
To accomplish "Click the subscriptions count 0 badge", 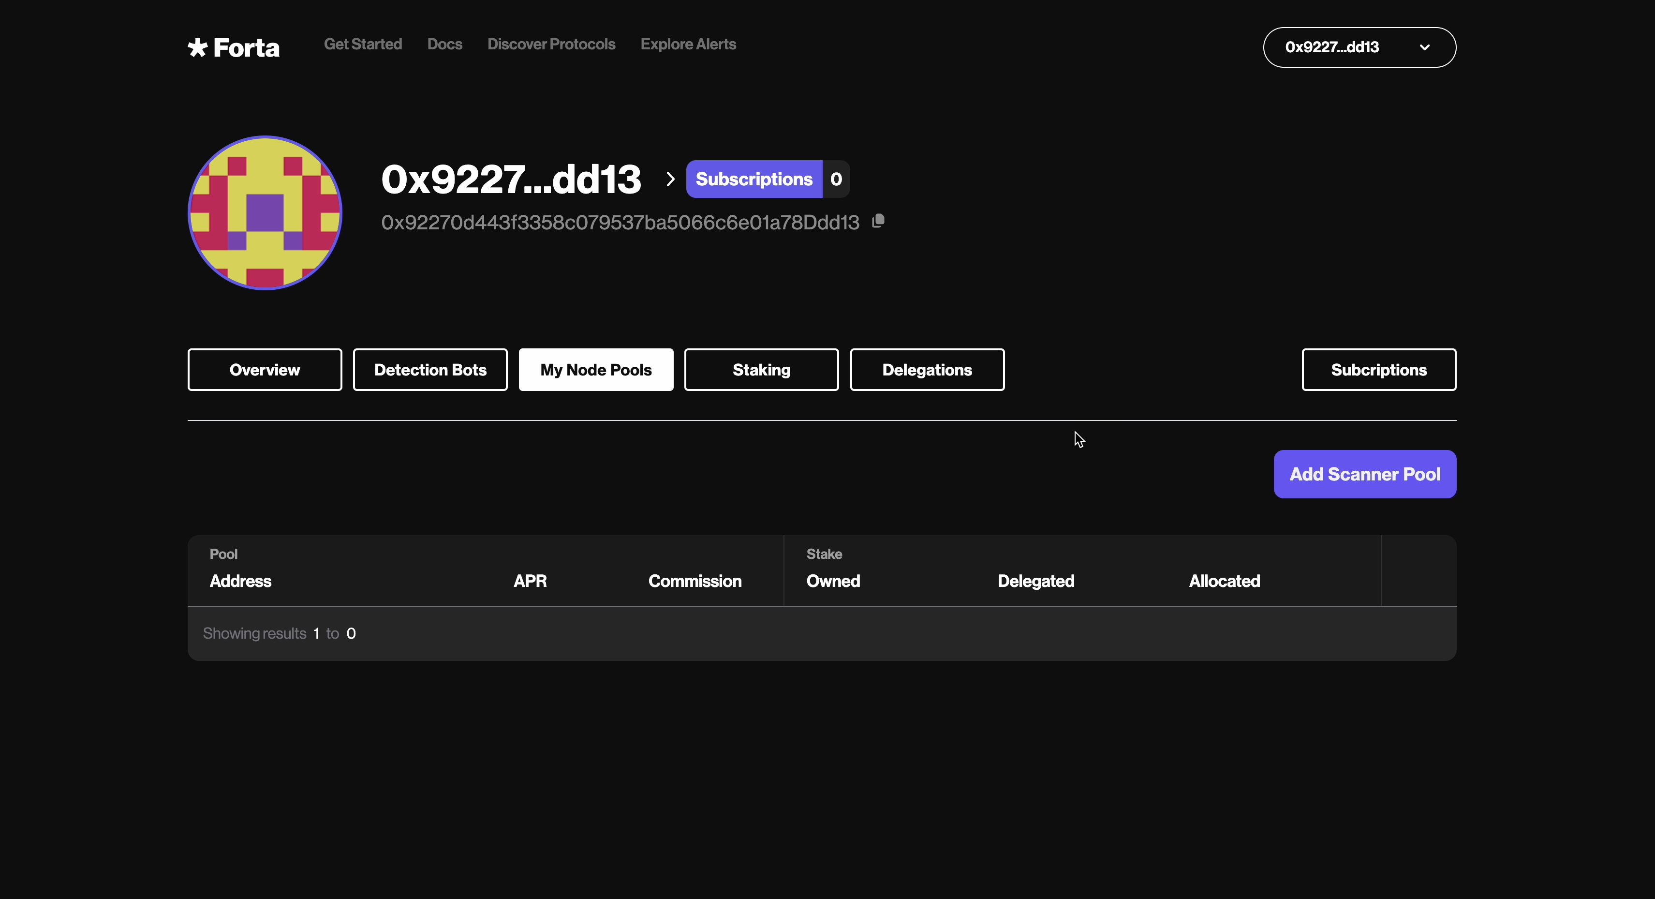I will 836,179.
